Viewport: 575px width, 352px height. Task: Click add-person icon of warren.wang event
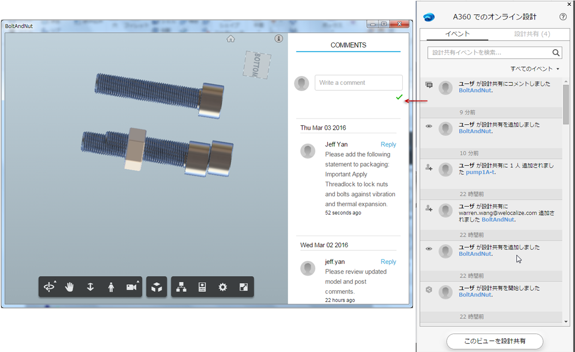(429, 208)
